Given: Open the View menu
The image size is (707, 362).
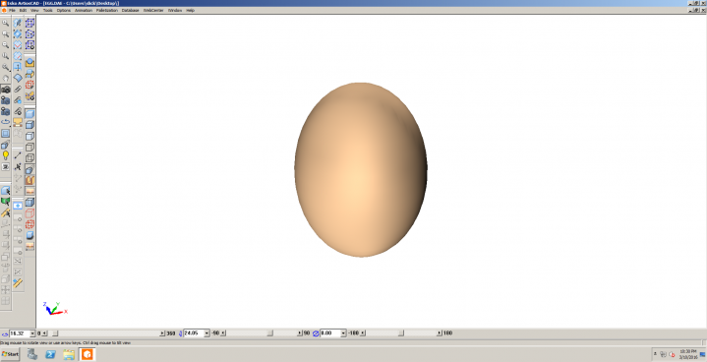Looking at the screenshot, I should click(34, 11).
